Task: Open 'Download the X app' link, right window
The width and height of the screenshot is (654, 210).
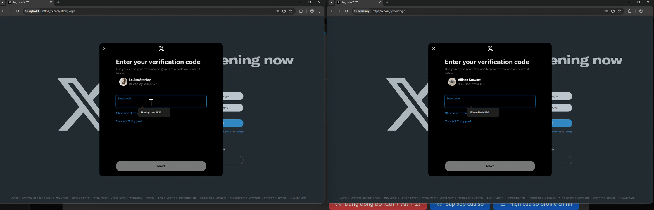Action: coord(361,198)
